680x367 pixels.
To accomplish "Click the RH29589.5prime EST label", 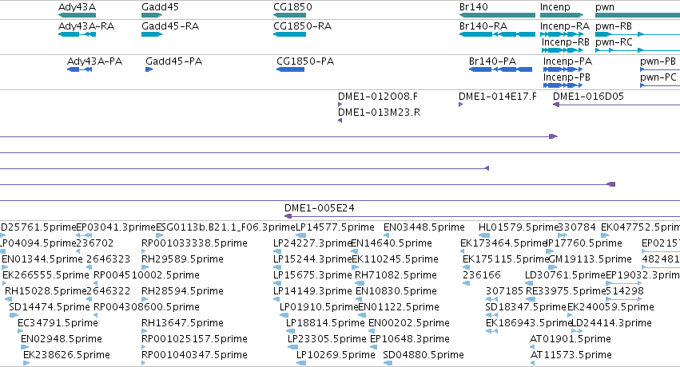I will tap(182, 258).
